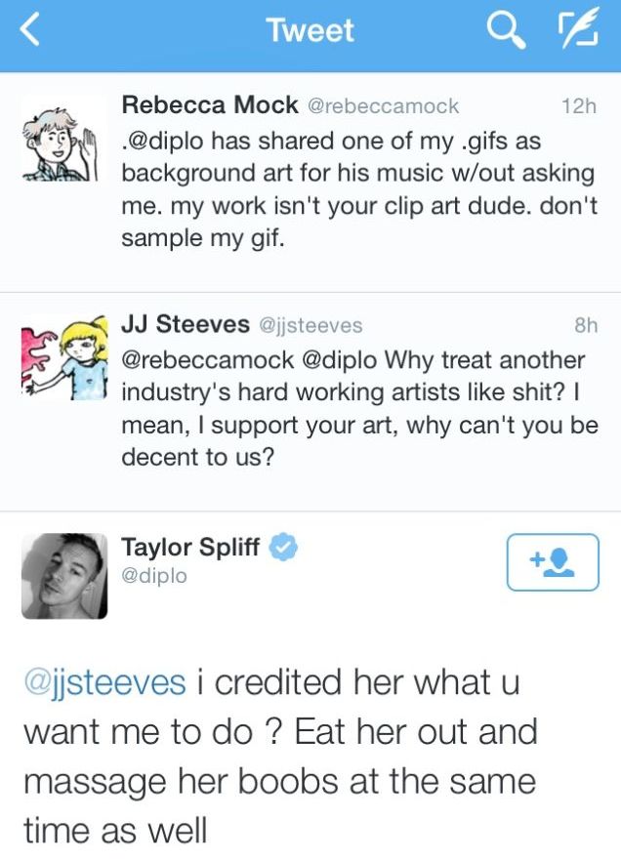Open Taylor Spliff's profile photo

click(64, 576)
